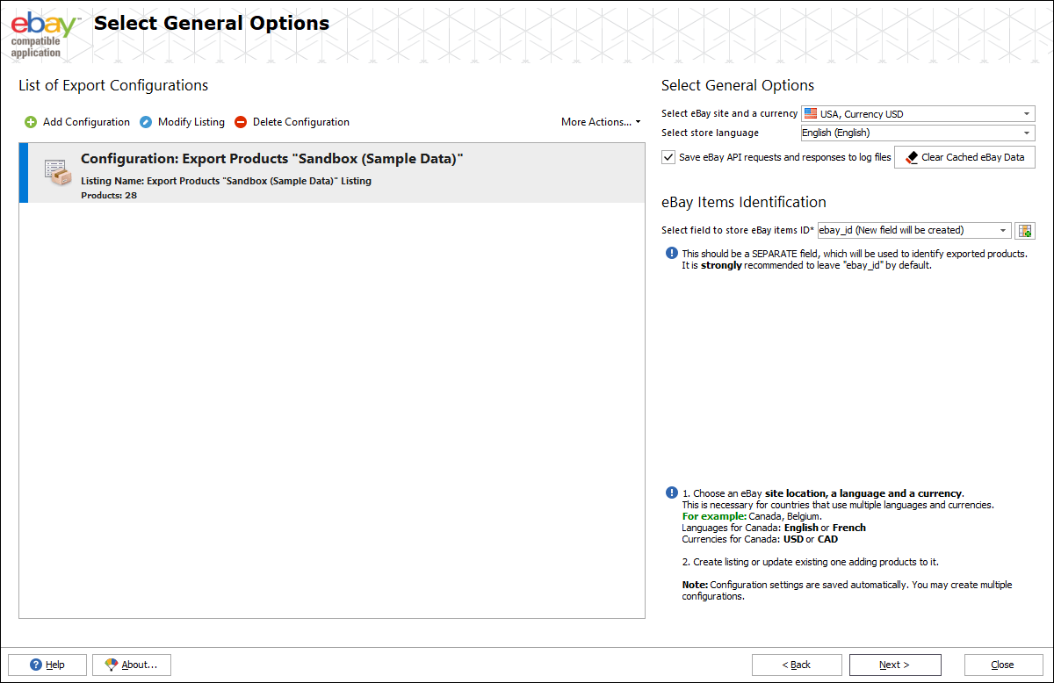The width and height of the screenshot is (1054, 683).
Task: Click the red Delete Configuration minus icon
Action: click(x=241, y=122)
